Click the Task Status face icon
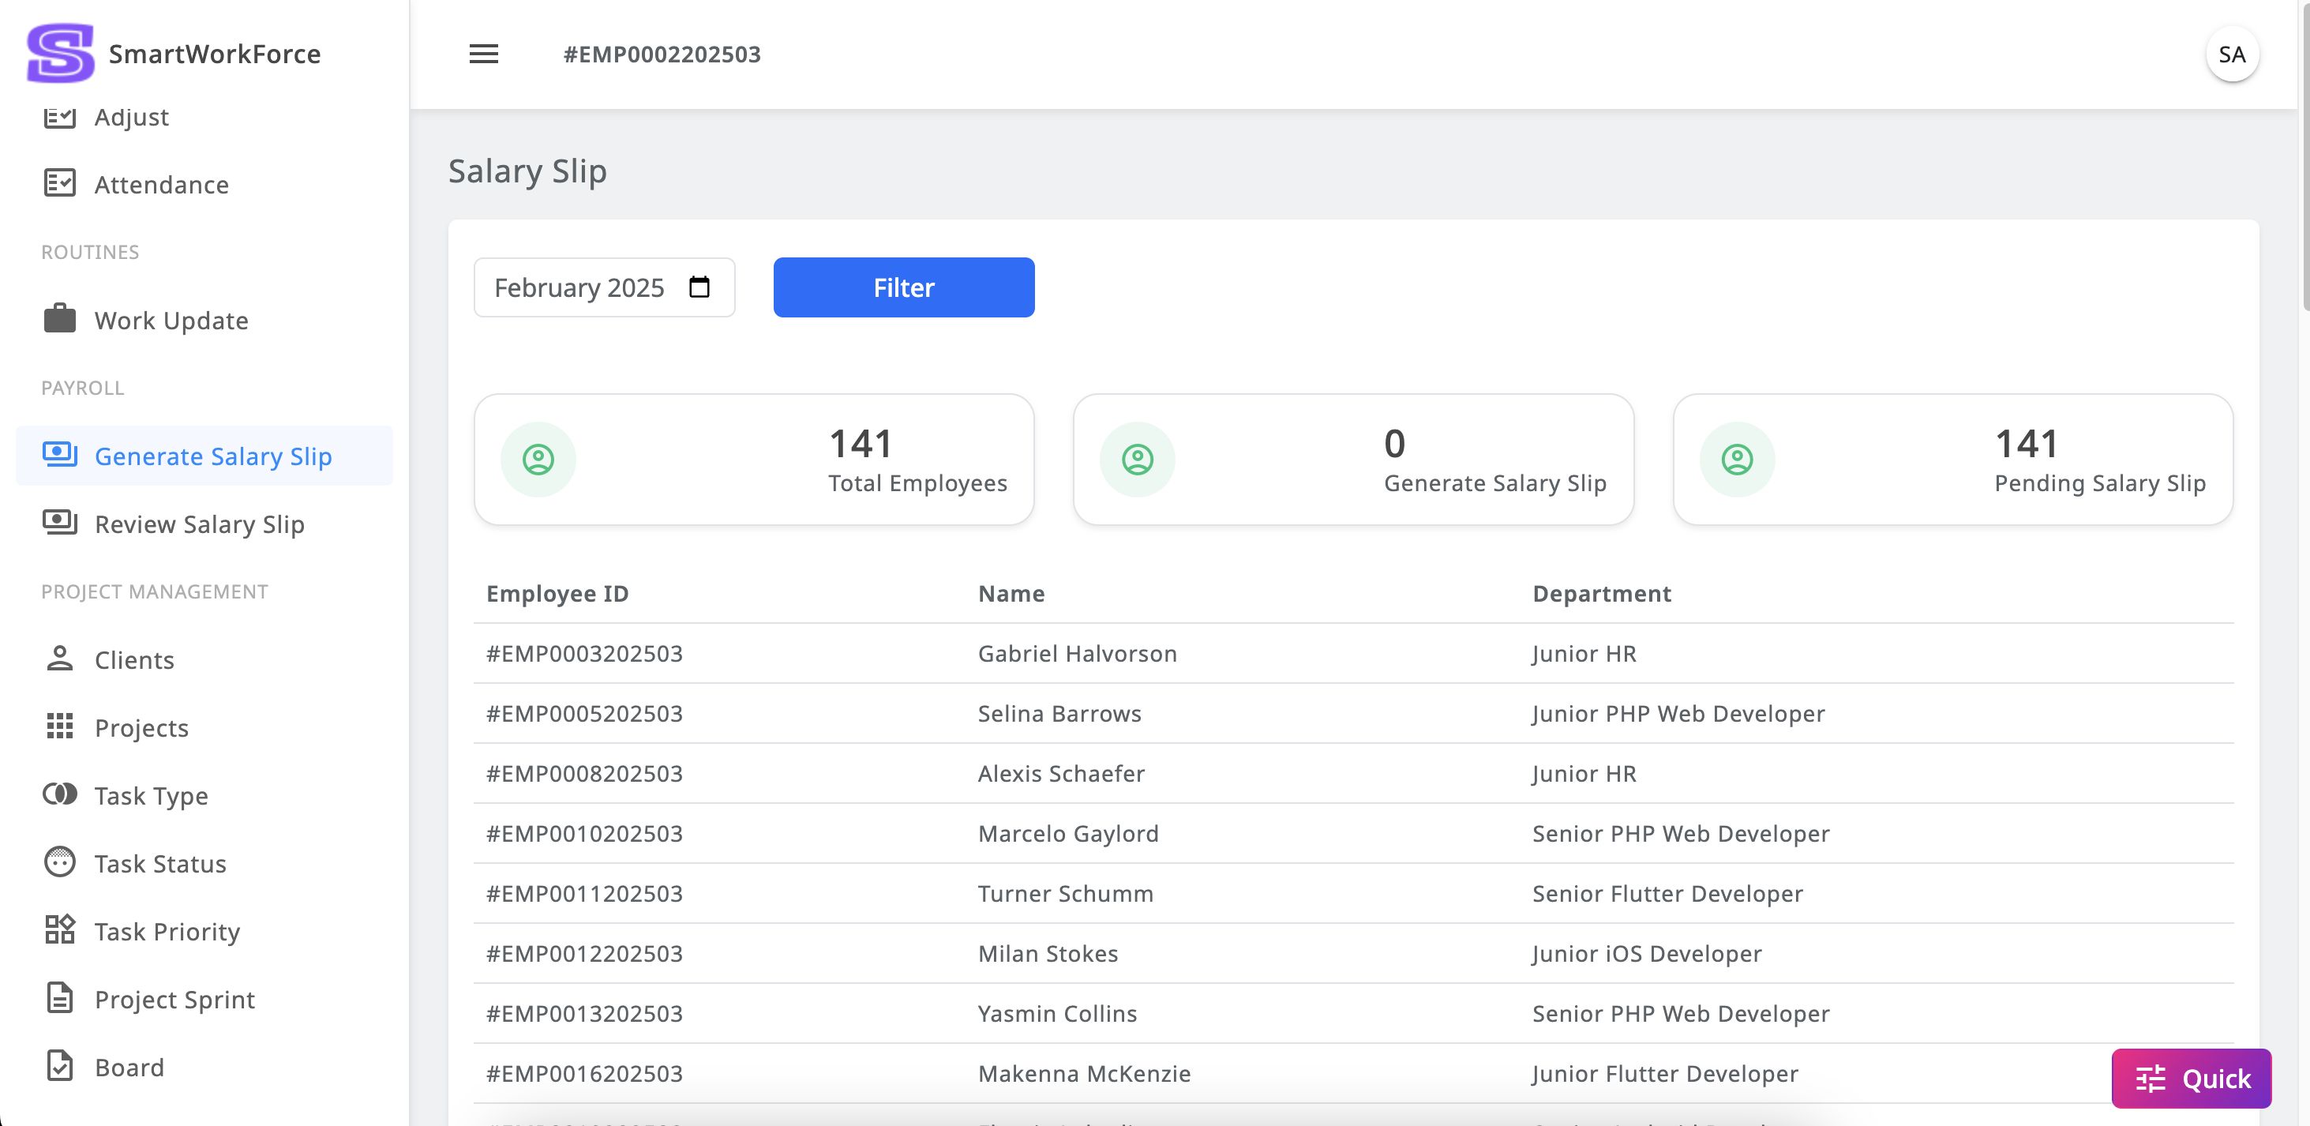The height and width of the screenshot is (1126, 2310). [59, 862]
